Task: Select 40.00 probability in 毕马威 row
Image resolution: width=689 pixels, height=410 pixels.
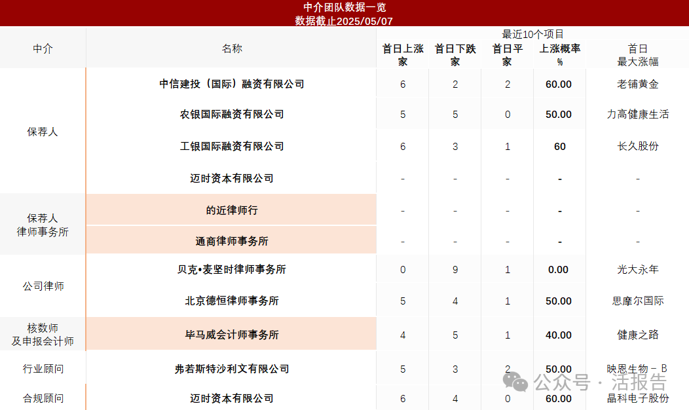Action: (x=559, y=335)
